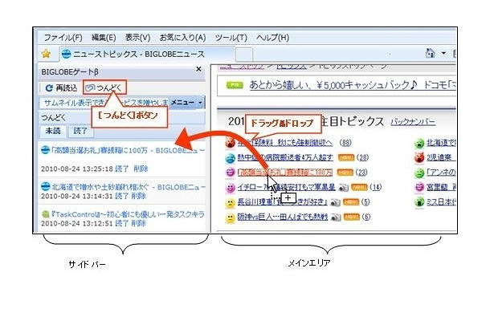490x321 pixels.
Task: Click the (23) comment count
Action: pos(361,173)
